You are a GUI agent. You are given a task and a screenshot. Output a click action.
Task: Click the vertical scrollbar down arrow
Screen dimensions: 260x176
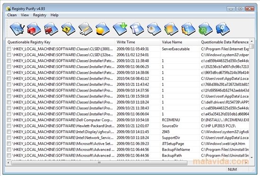point(251,157)
